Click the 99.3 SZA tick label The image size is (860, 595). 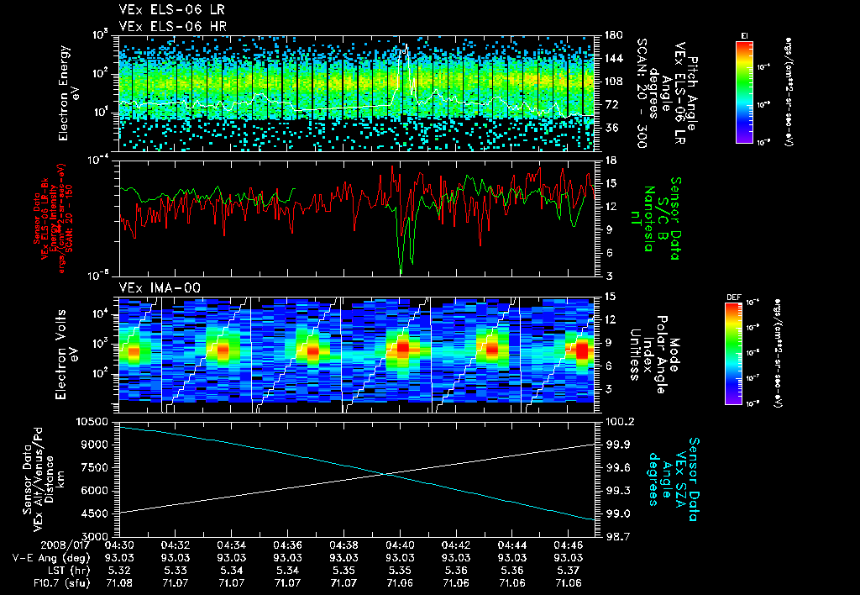[618, 491]
